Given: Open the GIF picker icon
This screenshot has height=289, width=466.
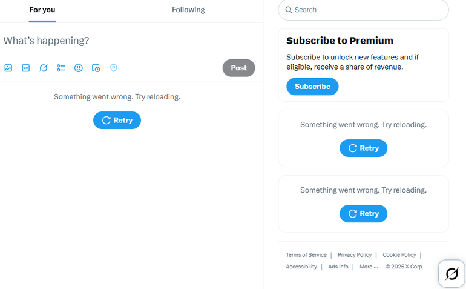Looking at the screenshot, I should tap(26, 68).
